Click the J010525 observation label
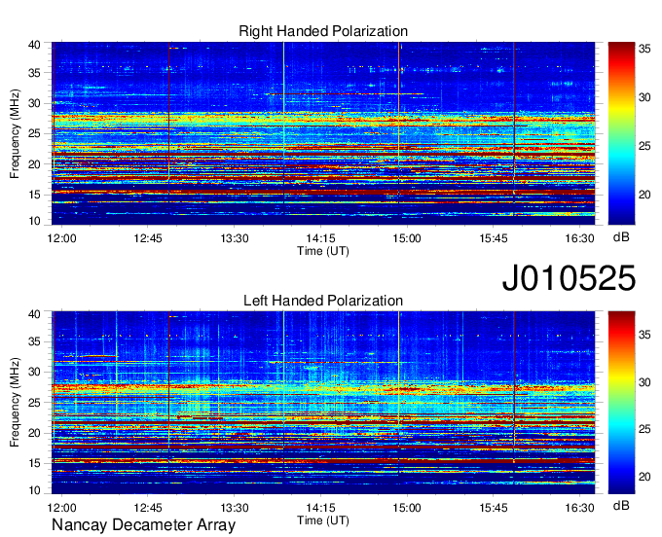Image resolution: width=662 pixels, height=537 pixels. [569, 278]
